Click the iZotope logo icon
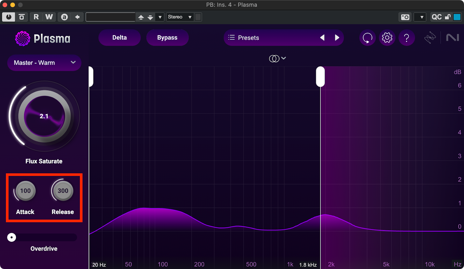464x269 pixels. 430,38
